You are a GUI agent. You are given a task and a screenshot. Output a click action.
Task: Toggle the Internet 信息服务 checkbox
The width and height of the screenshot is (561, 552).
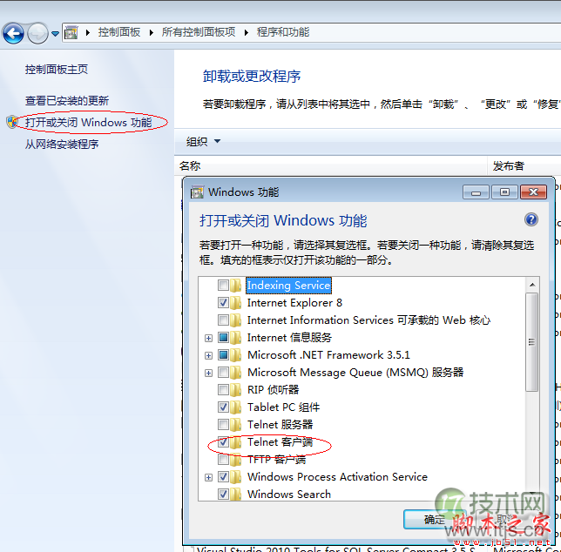(x=223, y=338)
